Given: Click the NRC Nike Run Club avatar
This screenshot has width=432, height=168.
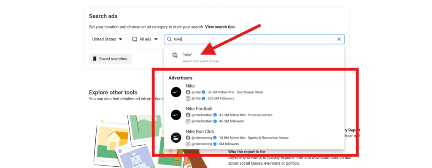Looking at the screenshot, I should click(x=176, y=138).
